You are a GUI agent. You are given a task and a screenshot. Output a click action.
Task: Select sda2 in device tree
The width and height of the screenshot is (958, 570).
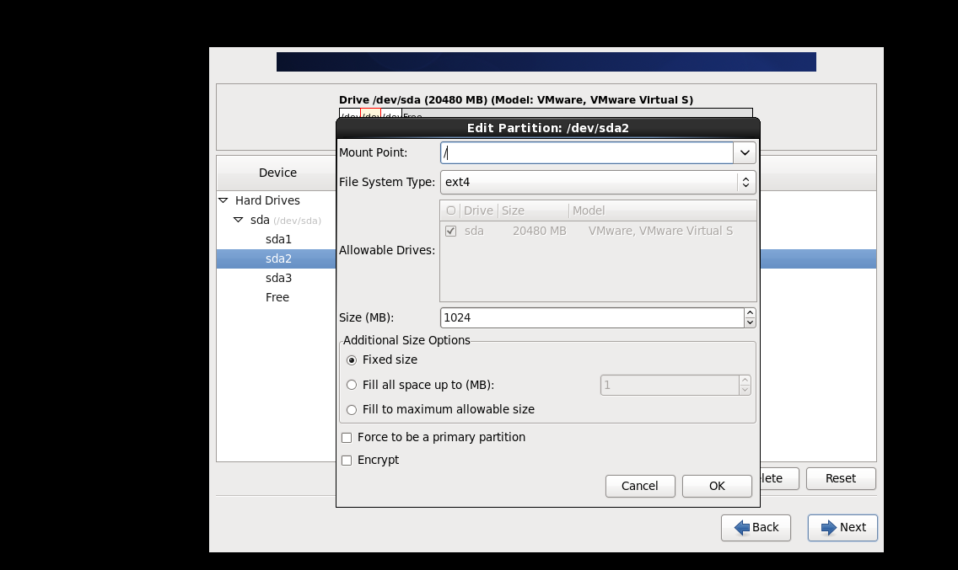(x=278, y=258)
